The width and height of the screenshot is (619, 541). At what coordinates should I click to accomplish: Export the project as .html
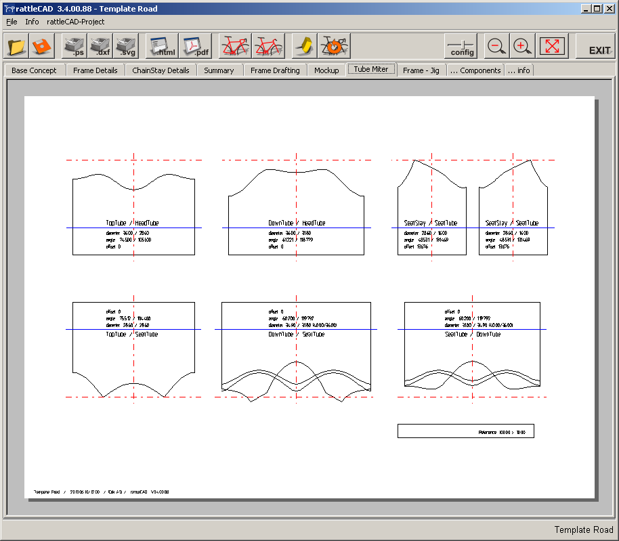tap(161, 47)
